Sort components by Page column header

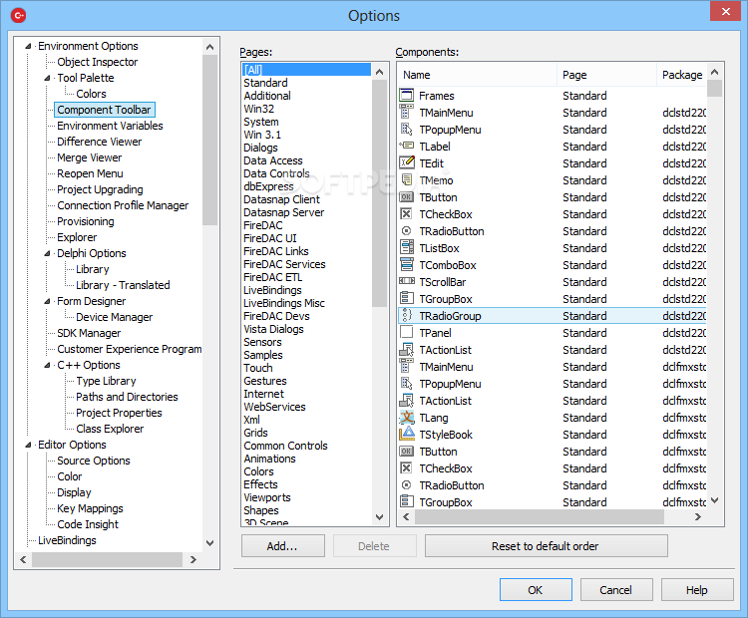coord(606,75)
